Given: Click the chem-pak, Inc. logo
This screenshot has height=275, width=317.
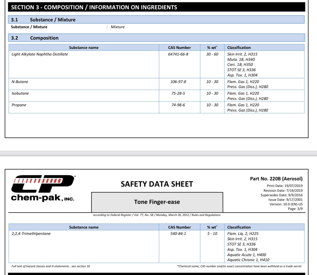Looking at the screenshot, I should click(43, 188).
